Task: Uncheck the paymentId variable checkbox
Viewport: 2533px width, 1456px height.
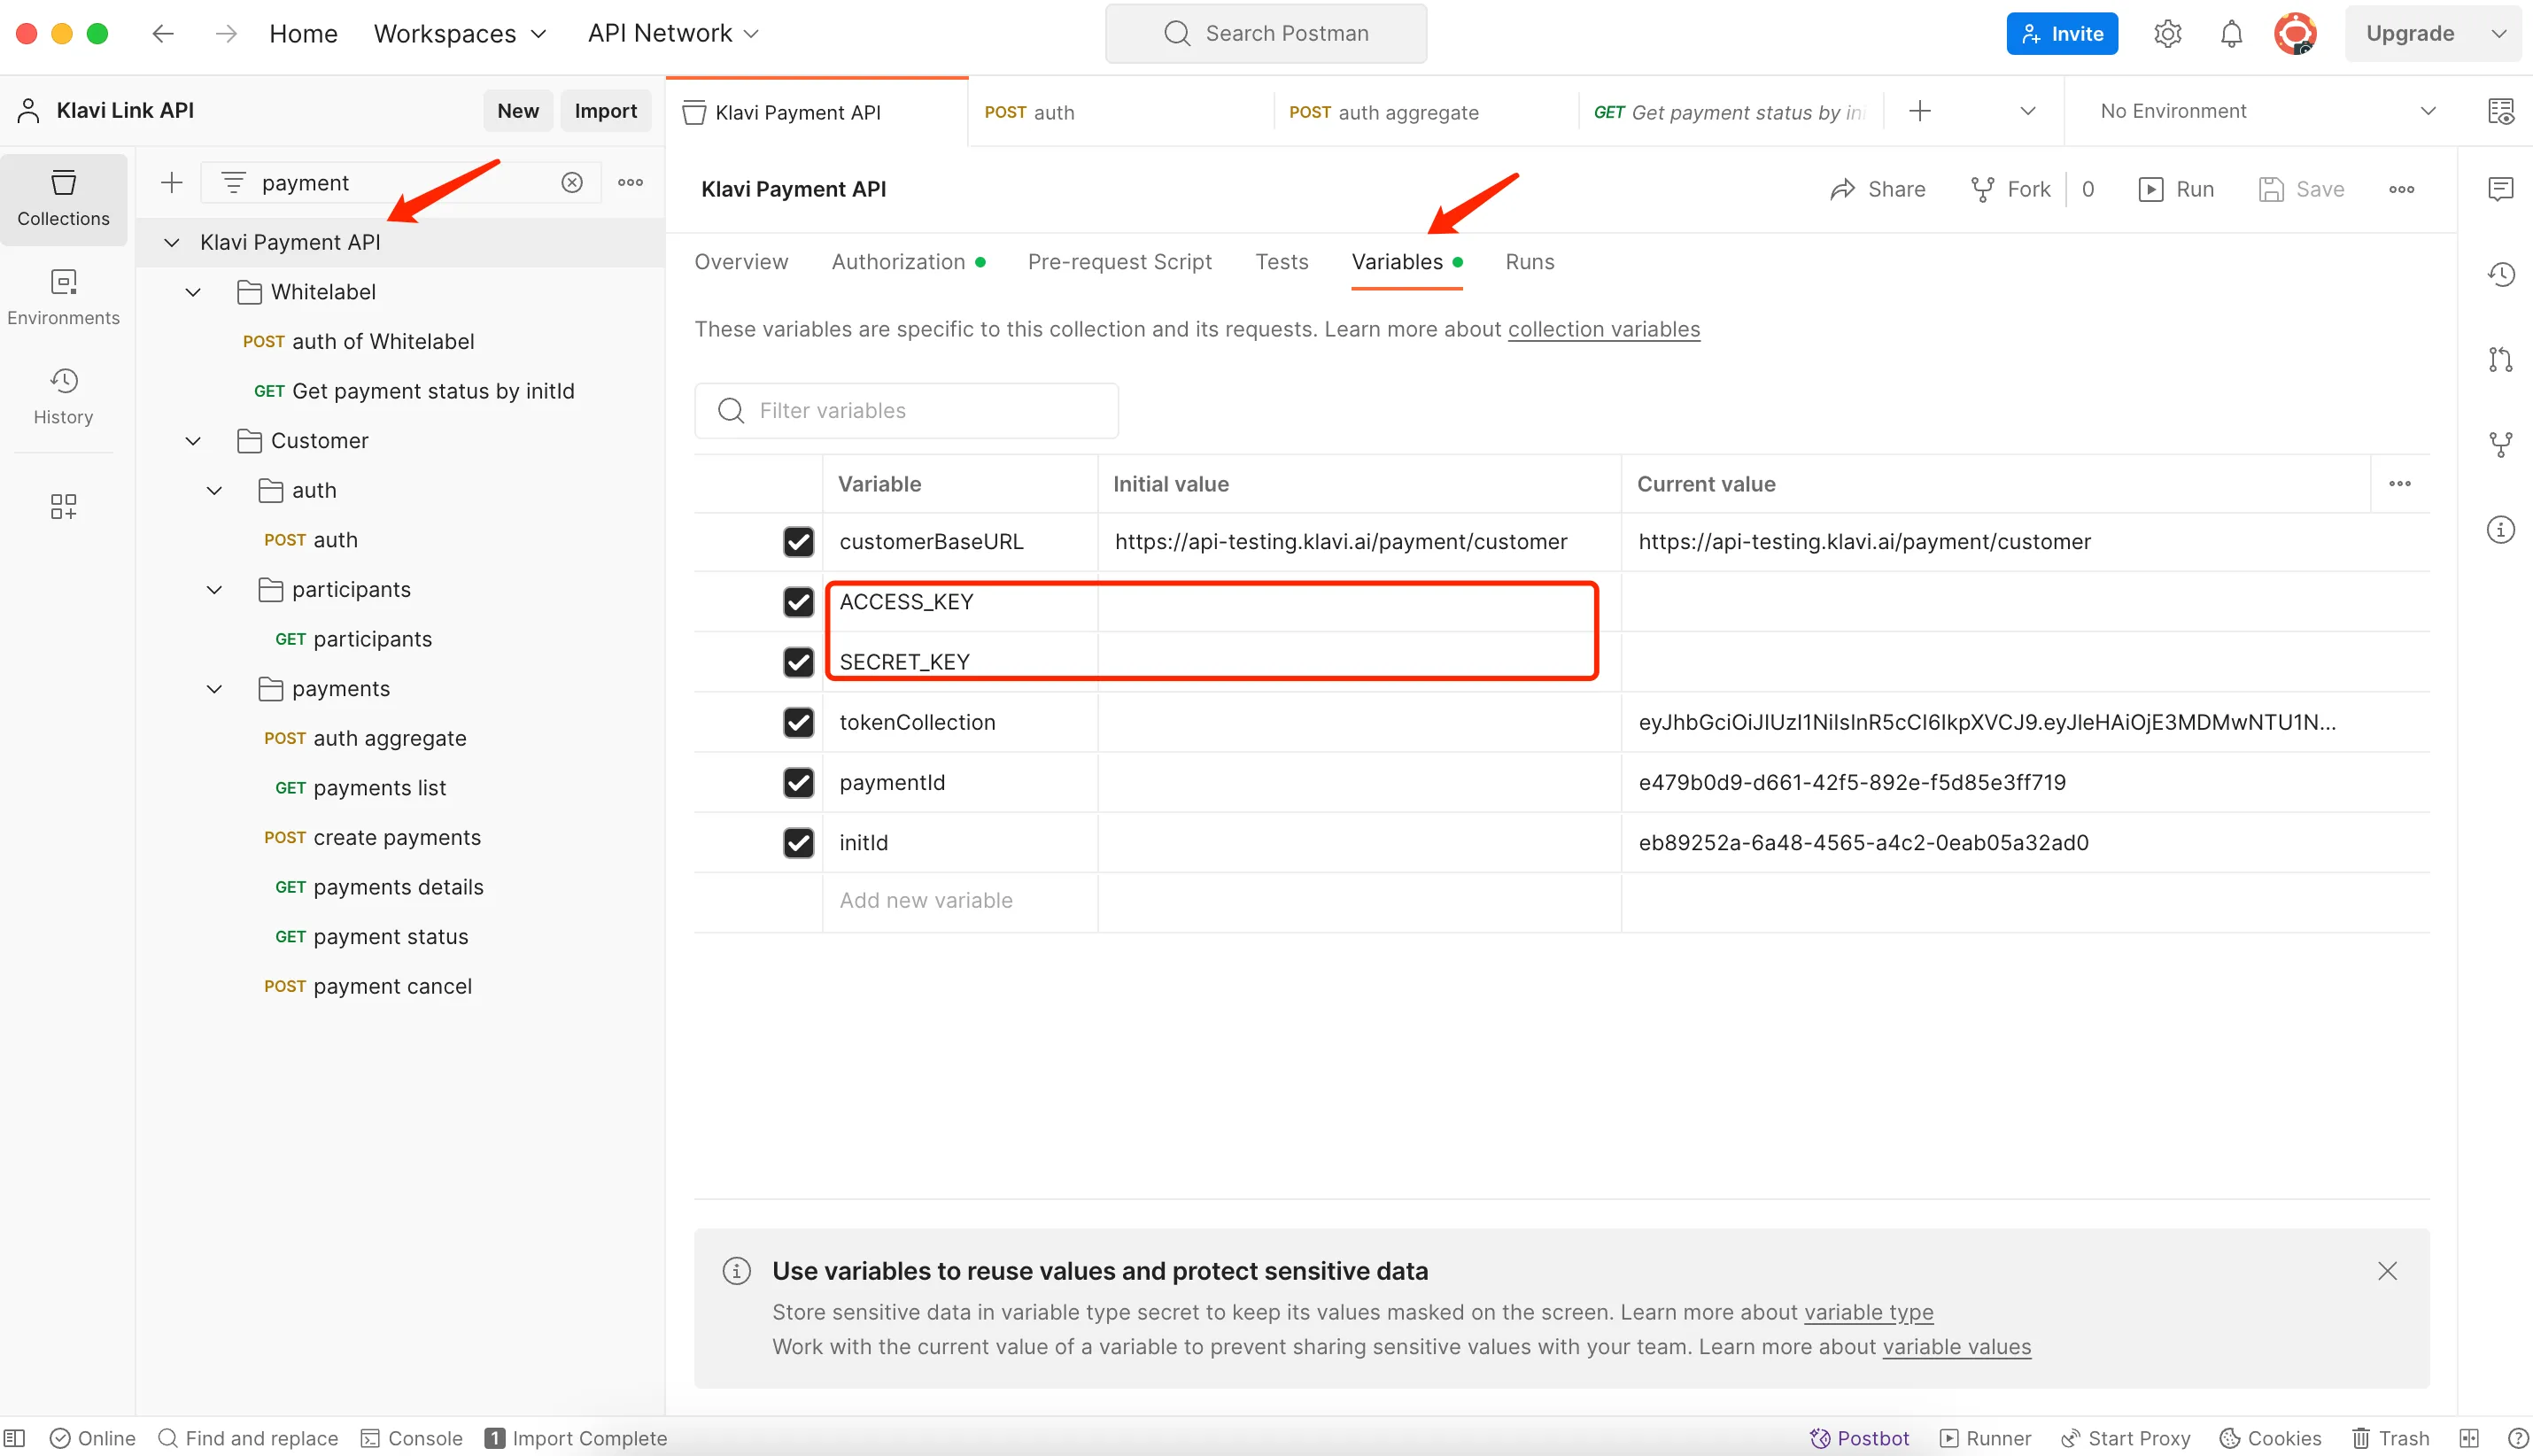Action: point(798,782)
